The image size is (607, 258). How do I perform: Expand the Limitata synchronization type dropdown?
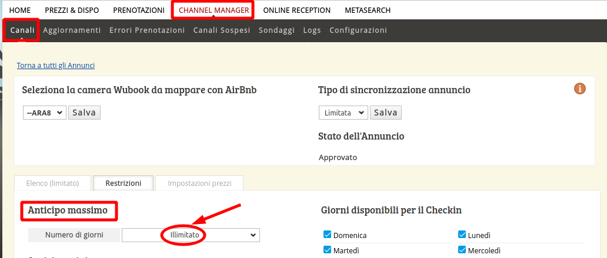click(x=343, y=113)
